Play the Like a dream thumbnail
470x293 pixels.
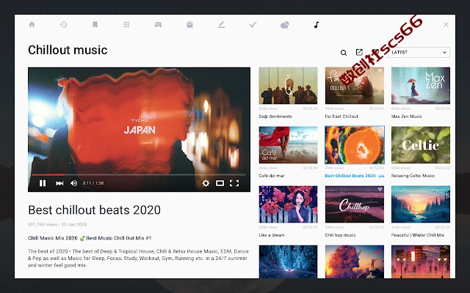pyautogui.click(x=288, y=204)
